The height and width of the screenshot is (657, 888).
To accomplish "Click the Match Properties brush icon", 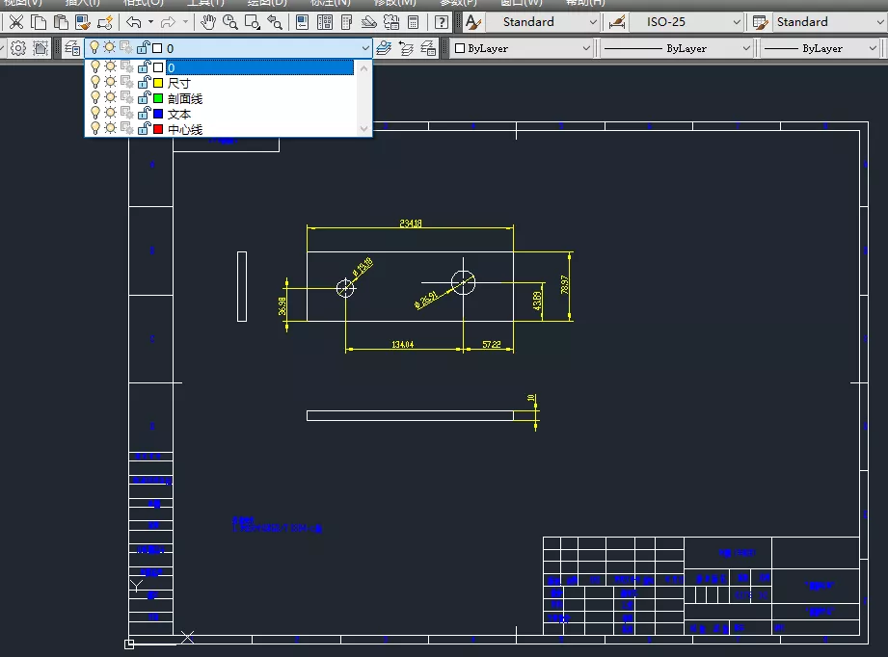I will click(x=105, y=22).
